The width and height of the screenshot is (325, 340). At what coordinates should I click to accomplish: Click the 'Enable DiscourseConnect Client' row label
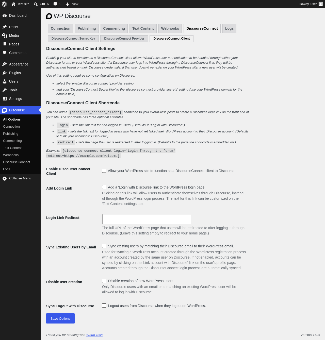coord(68,171)
